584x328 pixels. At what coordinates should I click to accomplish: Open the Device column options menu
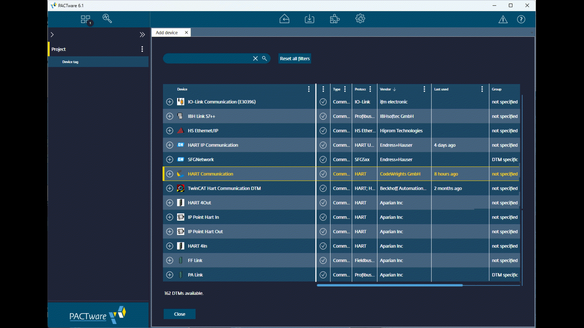tap(309, 89)
